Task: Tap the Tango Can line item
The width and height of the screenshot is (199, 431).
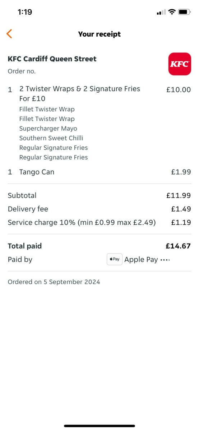Action: click(99, 172)
